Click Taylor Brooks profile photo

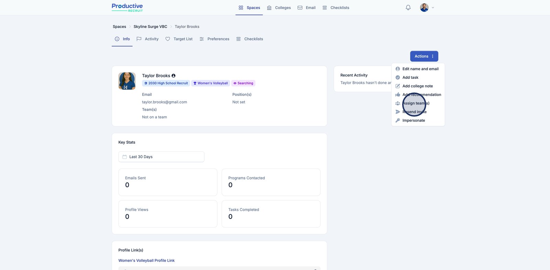click(127, 81)
